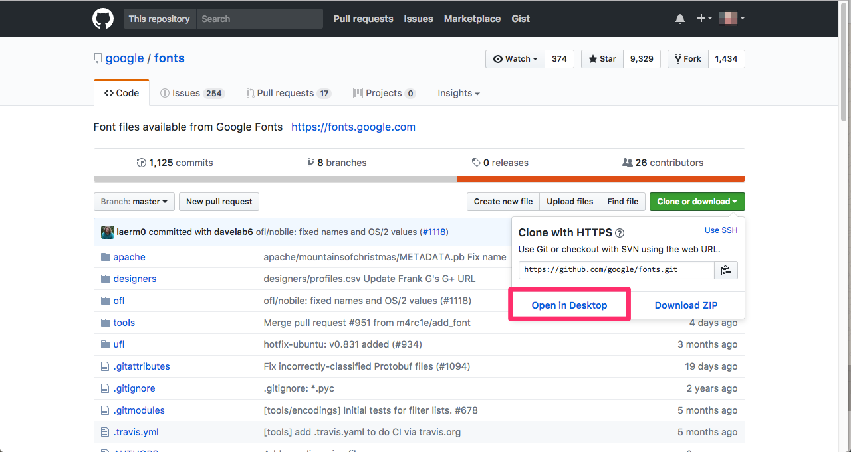This screenshot has height=452, width=851.
Task: View the 9,329 stargazers count
Action: tap(642, 59)
